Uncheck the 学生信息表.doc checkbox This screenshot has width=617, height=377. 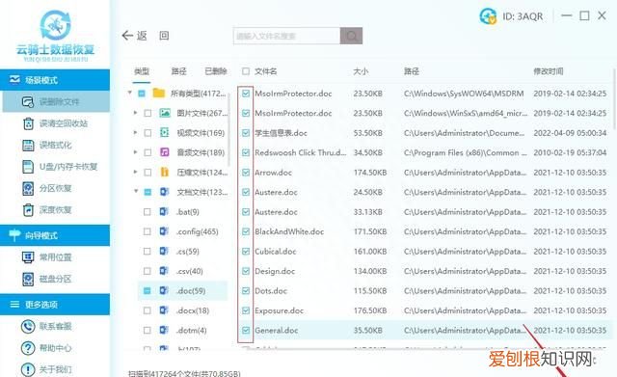point(246,133)
